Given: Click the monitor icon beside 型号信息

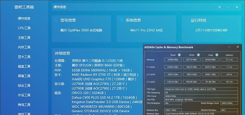Looking at the screenshot, I should (56, 20).
